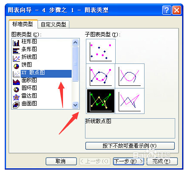The height and width of the screenshot is (170, 189).
Task: Open the dialog help question-mark button
Action: click(167, 10)
